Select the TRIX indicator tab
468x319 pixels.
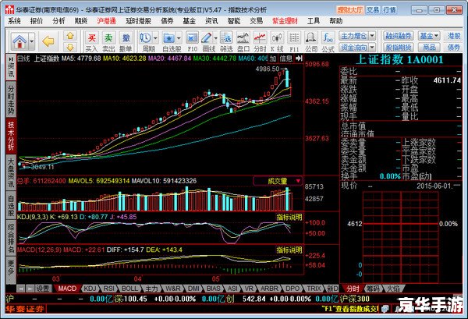314,289
